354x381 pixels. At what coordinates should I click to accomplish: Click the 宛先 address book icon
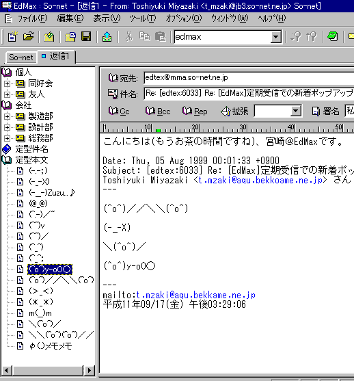point(113,78)
